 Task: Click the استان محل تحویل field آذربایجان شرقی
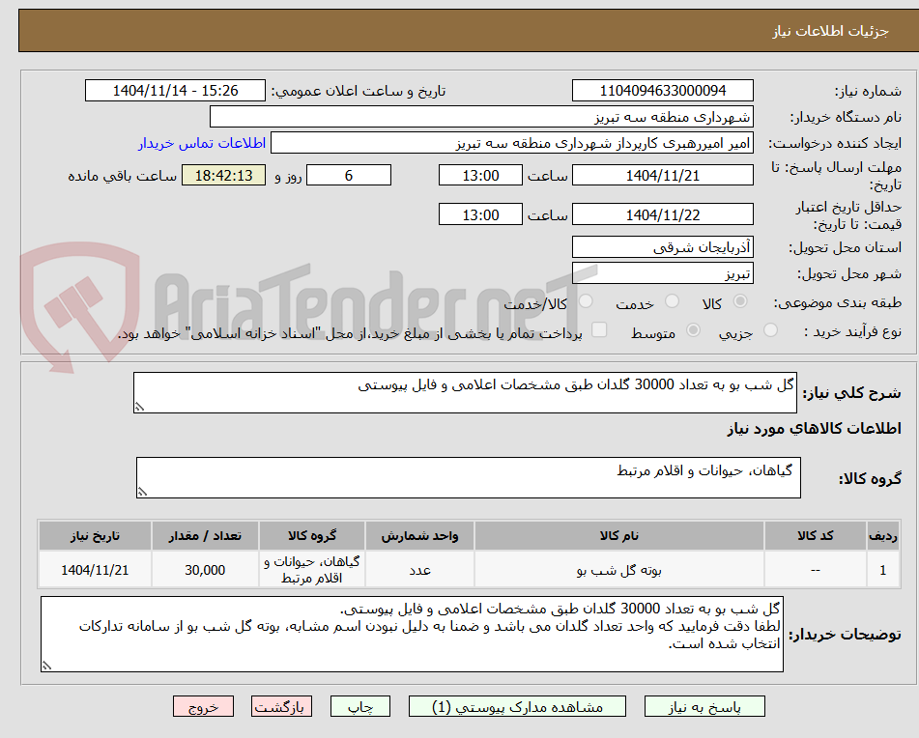click(x=662, y=247)
